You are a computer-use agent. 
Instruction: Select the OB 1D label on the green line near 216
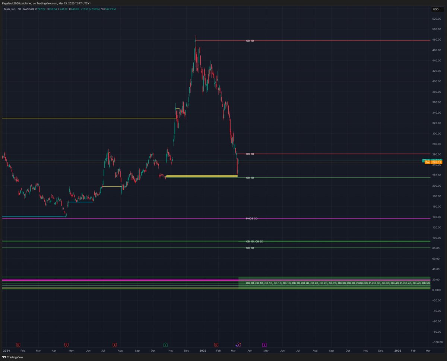250,178
